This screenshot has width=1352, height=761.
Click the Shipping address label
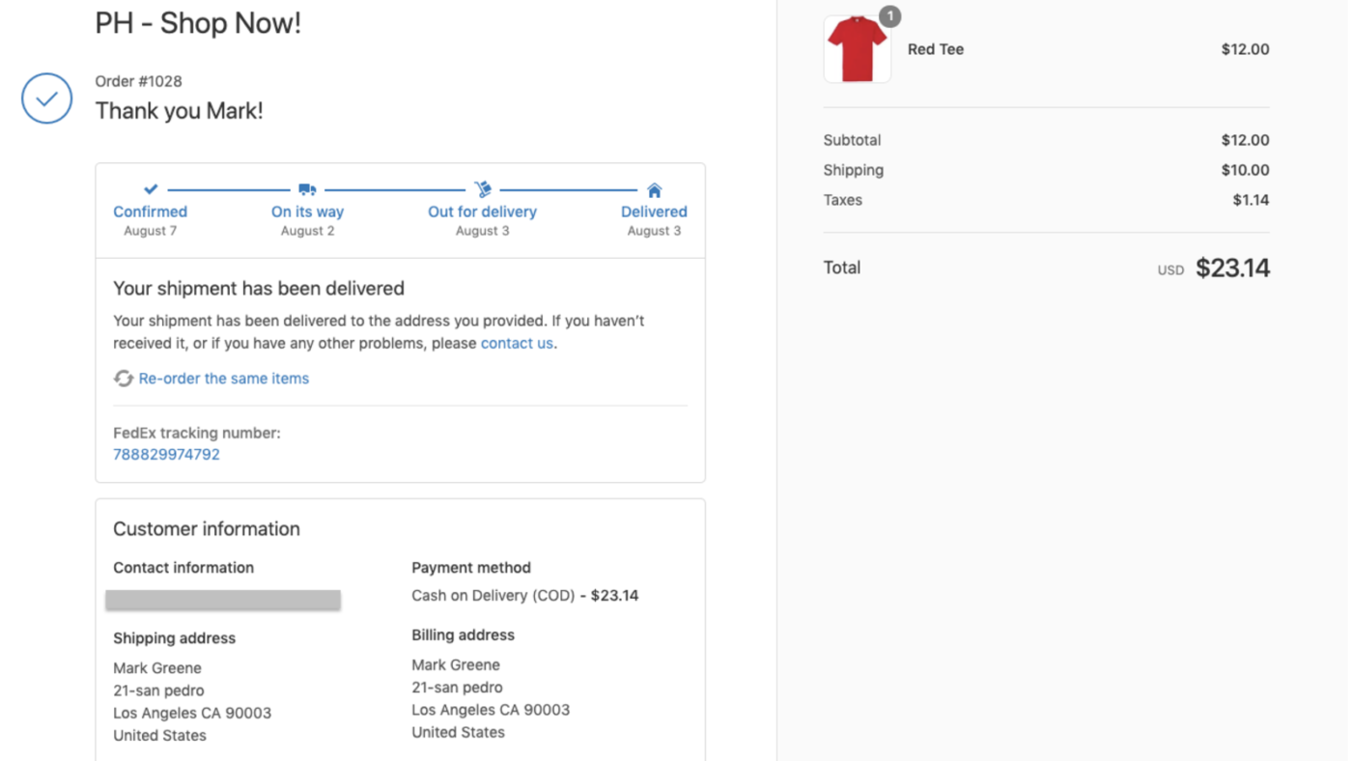tap(174, 638)
